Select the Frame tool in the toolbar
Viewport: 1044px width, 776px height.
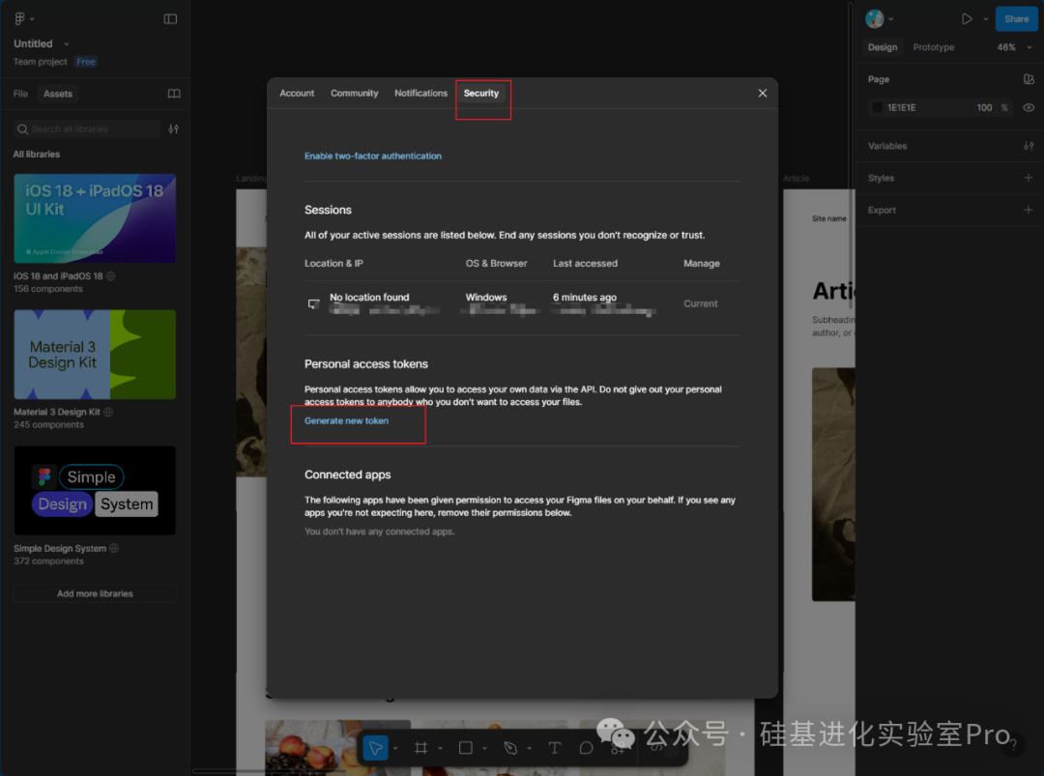pyautogui.click(x=420, y=748)
